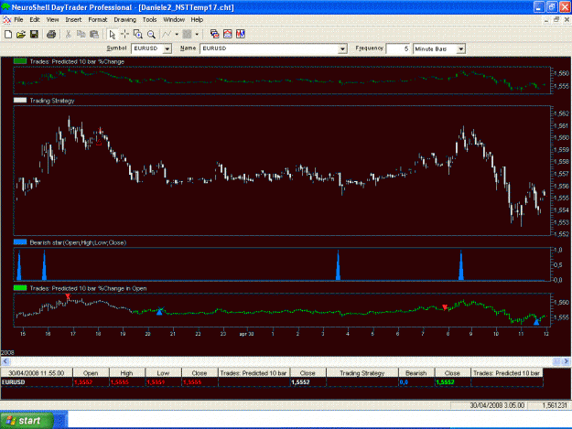Click in the Frequency number input field
This screenshot has height=429, width=572.
coord(398,48)
